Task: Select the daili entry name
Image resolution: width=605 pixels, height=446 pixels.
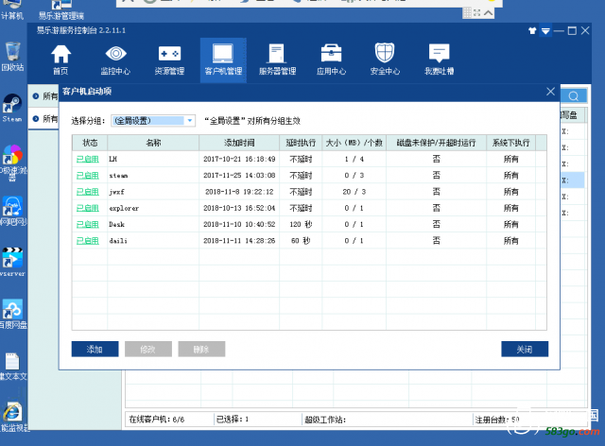Action: pyautogui.click(x=118, y=241)
